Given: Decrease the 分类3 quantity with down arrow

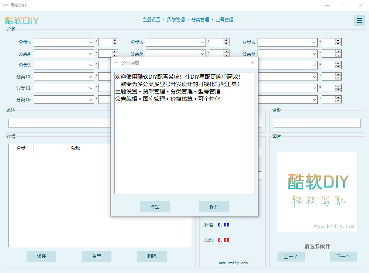Looking at the screenshot, I should point(338,44).
